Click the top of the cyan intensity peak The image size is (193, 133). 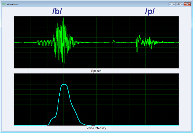click(x=64, y=84)
